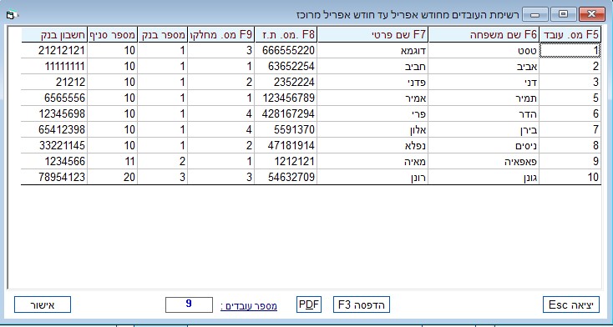613x327 pixels.
Task: Sort by F7 שם פרטי column header
Action: coord(373,35)
